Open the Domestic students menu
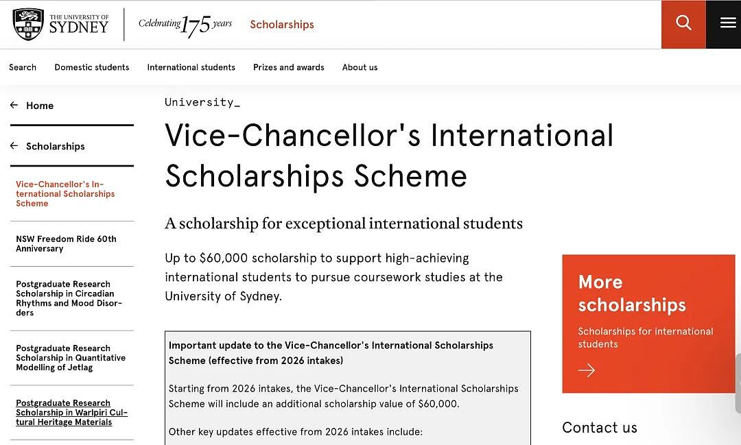The width and height of the screenshot is (741, 445). (92, 67)
